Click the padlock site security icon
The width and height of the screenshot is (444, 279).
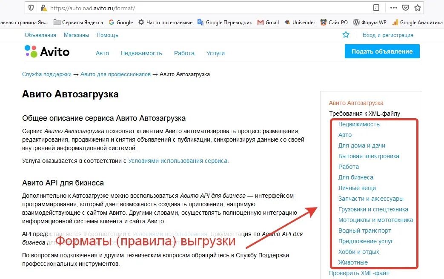click(x=43, y=8)
